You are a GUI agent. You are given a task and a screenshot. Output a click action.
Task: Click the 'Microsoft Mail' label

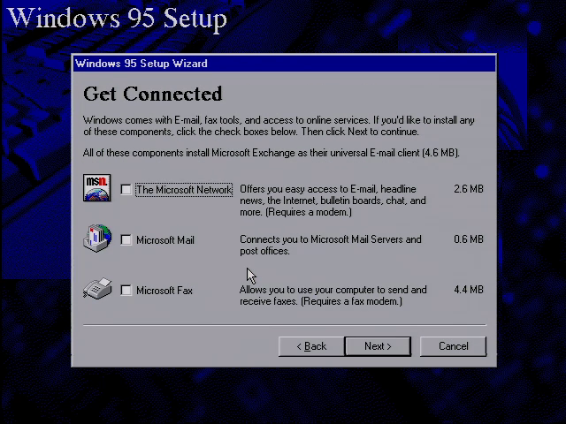pyautogui.click(x=165, y=240)
